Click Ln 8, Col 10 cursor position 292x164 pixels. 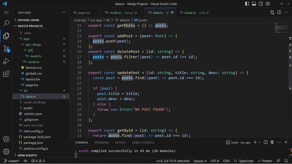[x=173, y=161]
